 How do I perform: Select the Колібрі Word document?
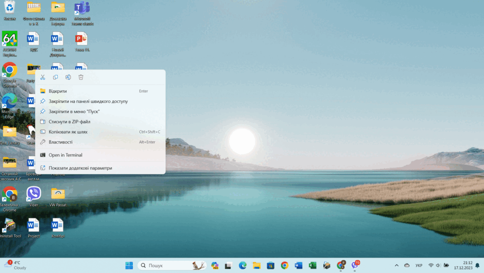(x=58, y=228)
